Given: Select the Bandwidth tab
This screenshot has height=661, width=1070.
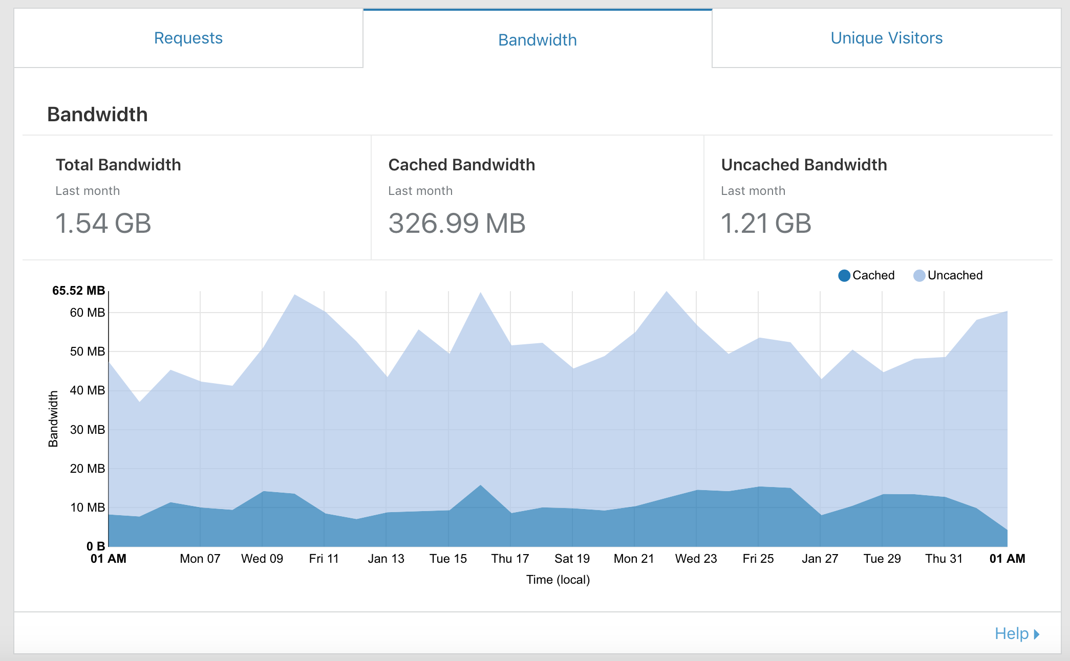Looking at the screenshot, I should 537,40.
